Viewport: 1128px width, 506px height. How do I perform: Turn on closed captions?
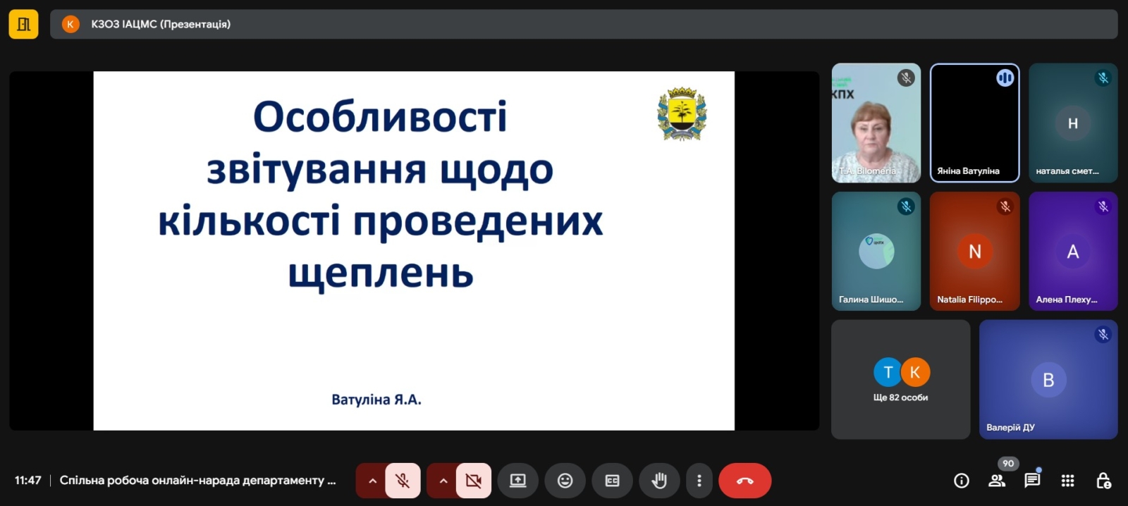pos(612,481)
